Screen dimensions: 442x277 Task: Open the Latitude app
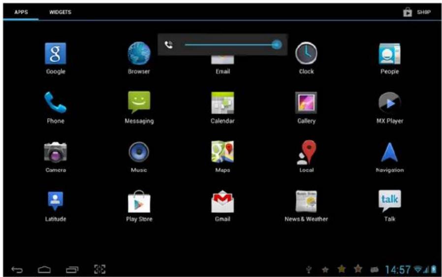tap(56, 201)
